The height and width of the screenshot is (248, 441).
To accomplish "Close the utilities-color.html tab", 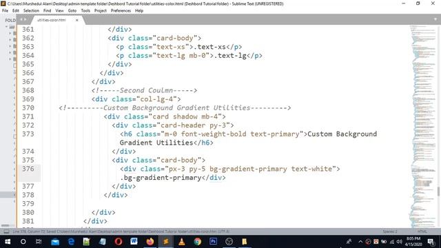I will point(76,20).
